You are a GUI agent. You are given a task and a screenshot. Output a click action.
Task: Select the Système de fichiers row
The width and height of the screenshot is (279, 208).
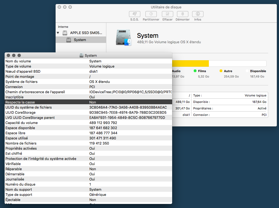point(88,82)
